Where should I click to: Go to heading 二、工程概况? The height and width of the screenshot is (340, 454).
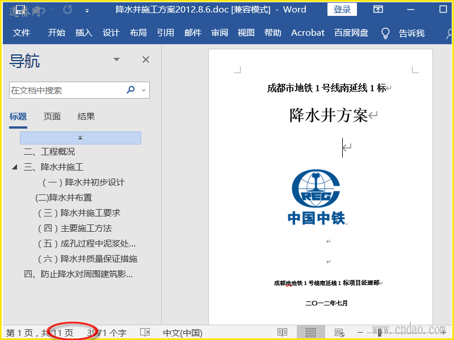pyautogui.click(x=49, y=151)
